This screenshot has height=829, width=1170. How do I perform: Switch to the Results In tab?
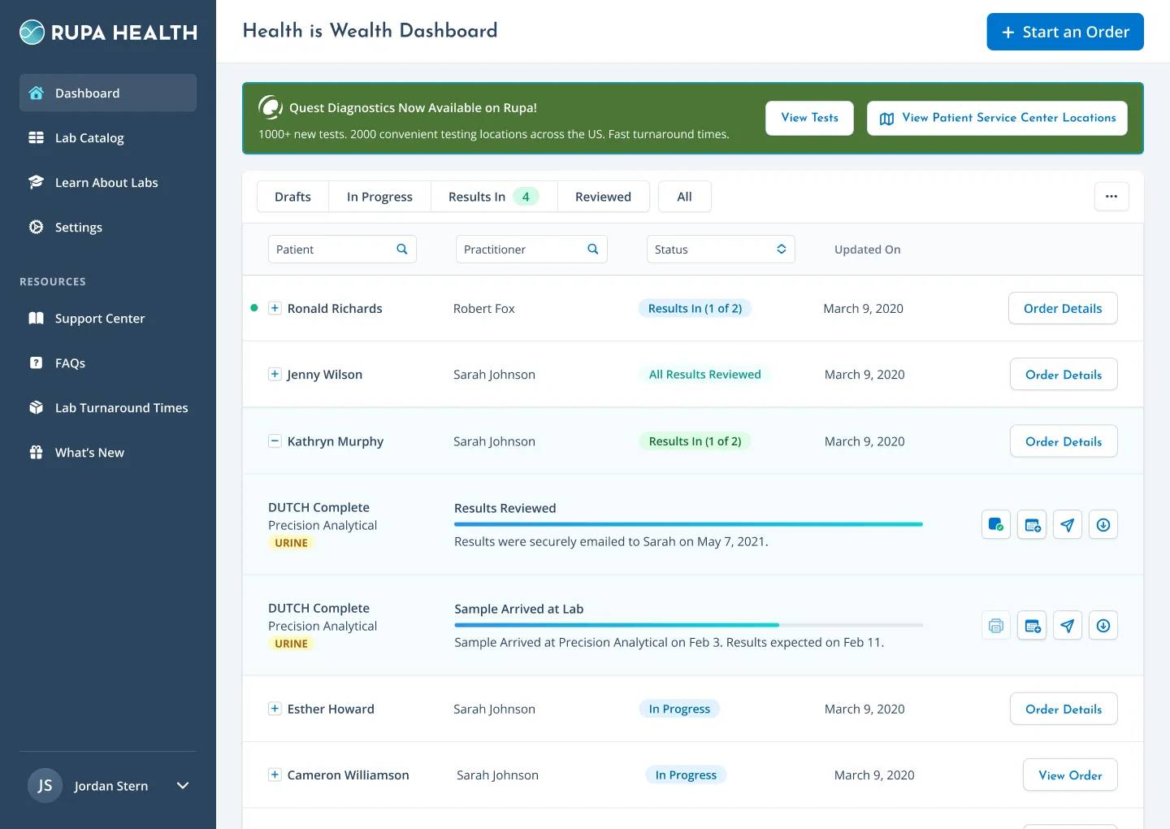(x=494, y=197)
